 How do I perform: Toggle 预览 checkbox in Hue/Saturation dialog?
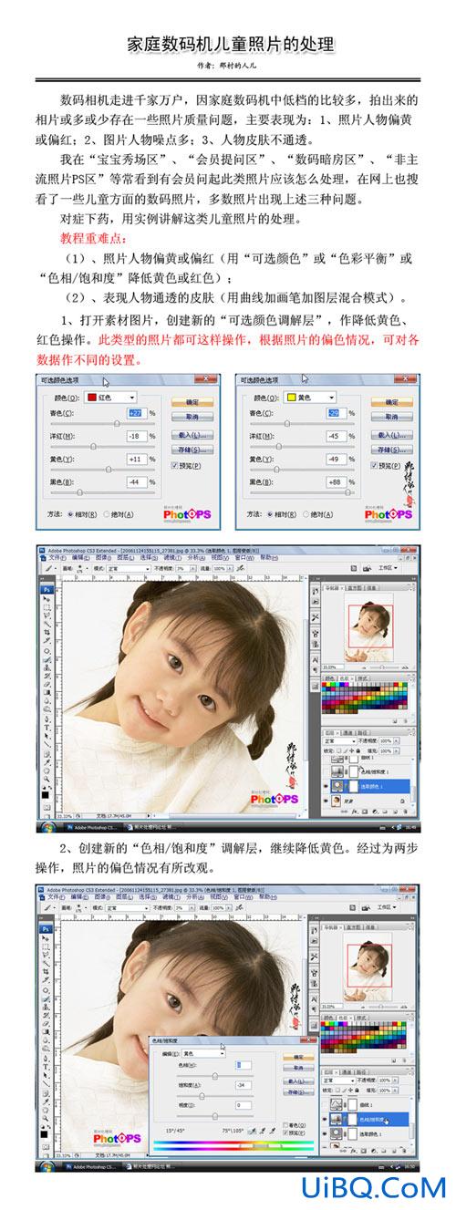click(285, 1133)
